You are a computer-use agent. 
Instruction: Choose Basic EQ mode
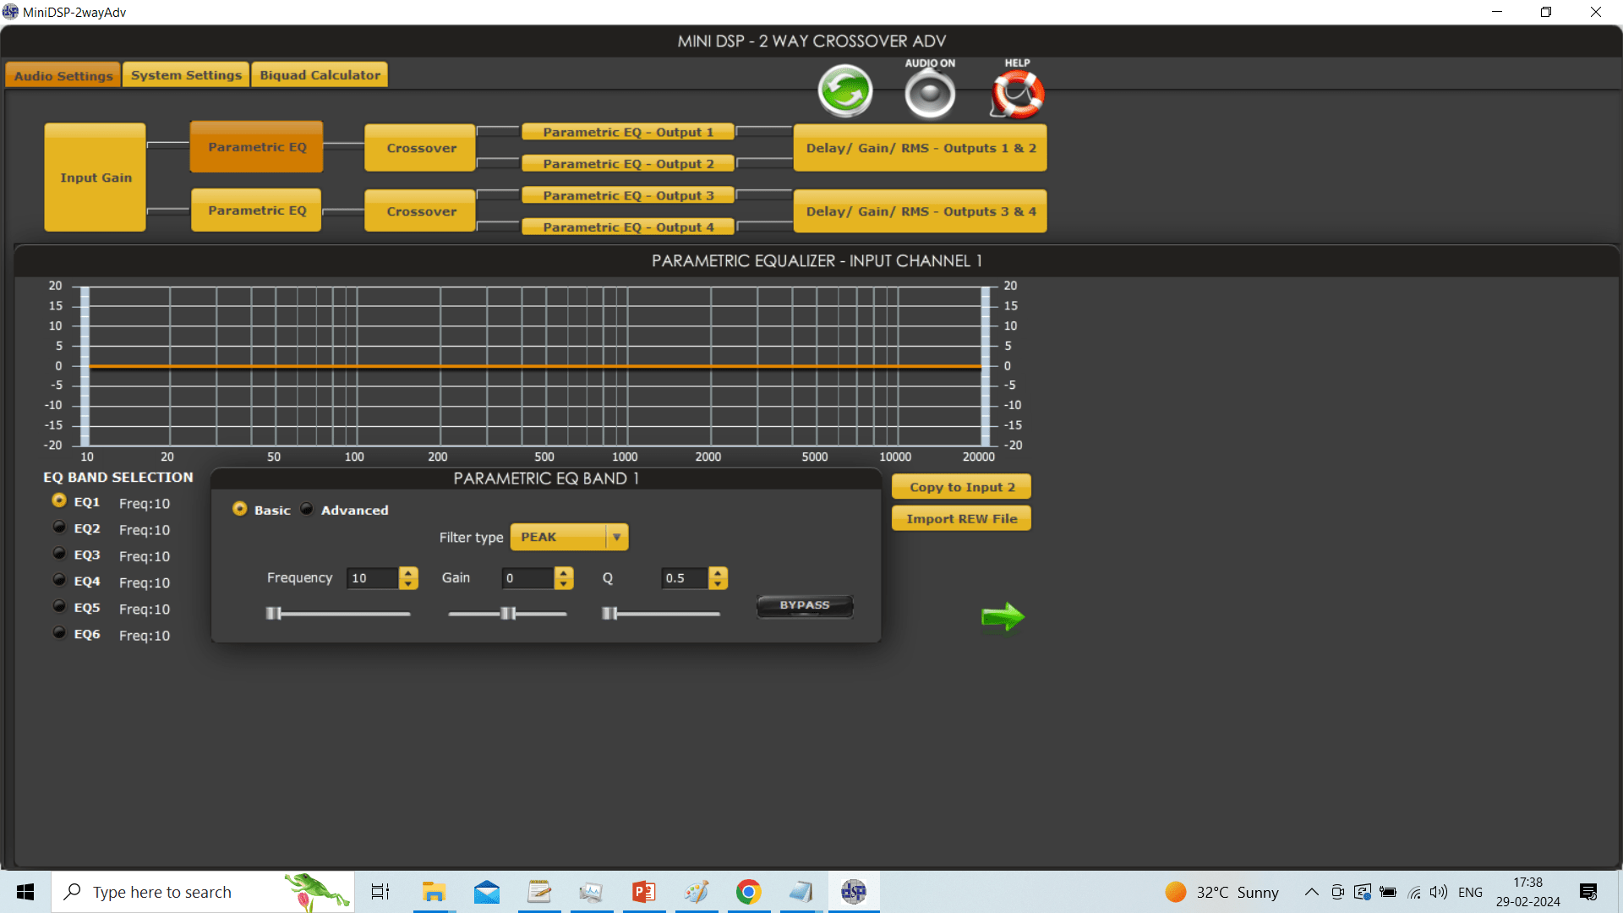(x=240, y=509)
